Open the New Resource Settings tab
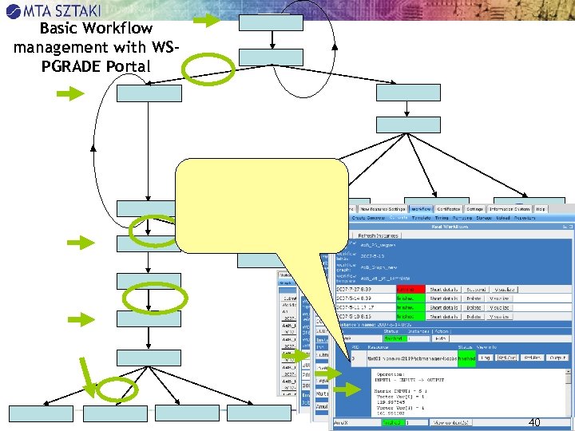 [x=383, y=209]
